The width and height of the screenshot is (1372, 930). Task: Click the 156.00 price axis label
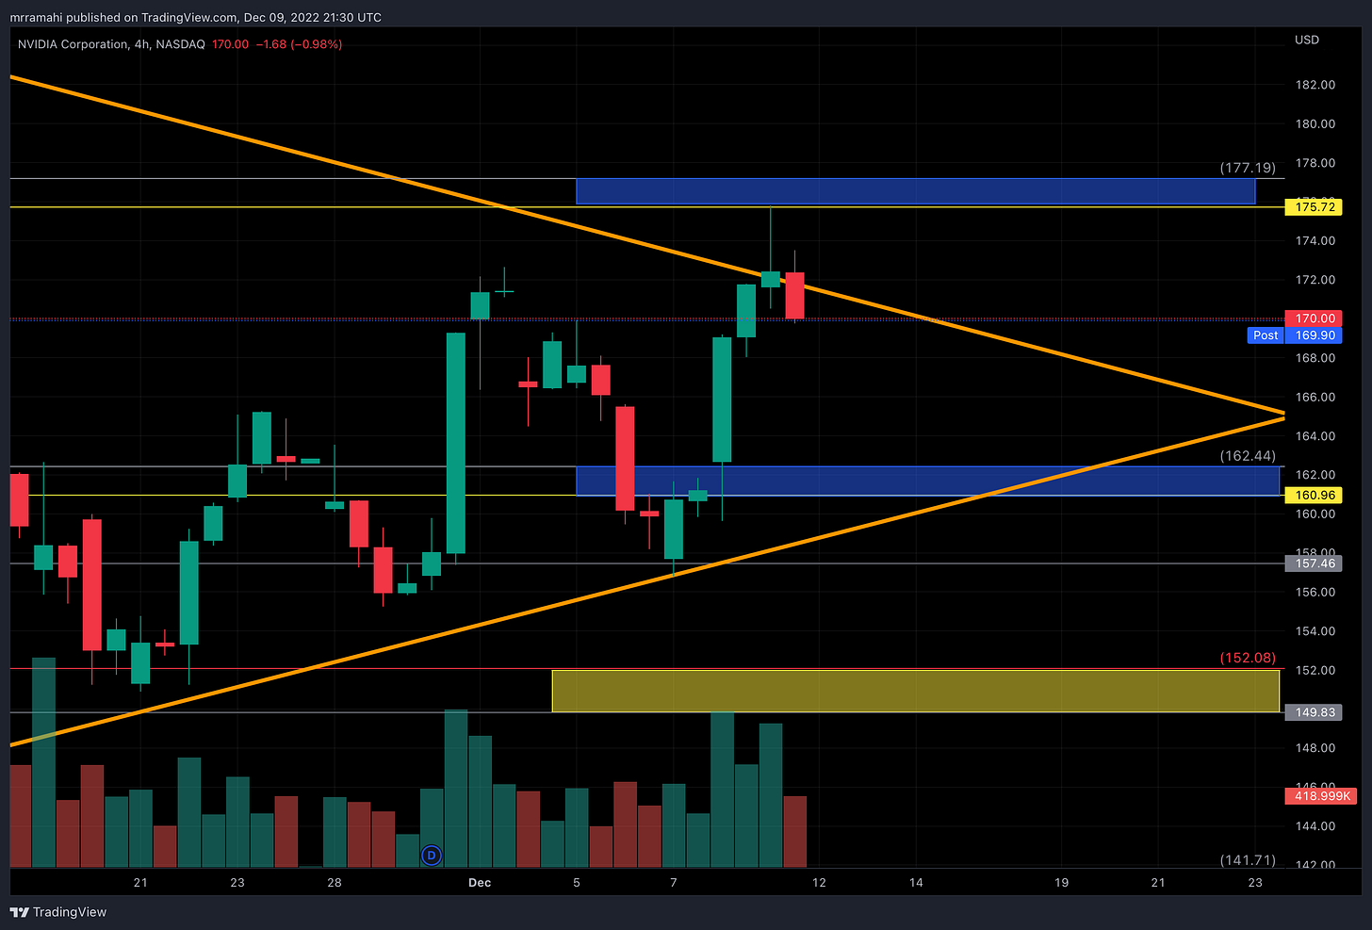tap(1315, 592)
